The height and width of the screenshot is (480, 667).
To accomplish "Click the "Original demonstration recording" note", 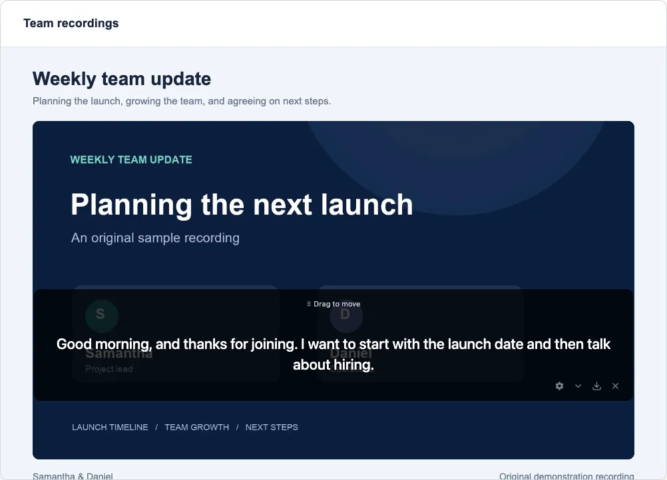I will tap(566, 476).
